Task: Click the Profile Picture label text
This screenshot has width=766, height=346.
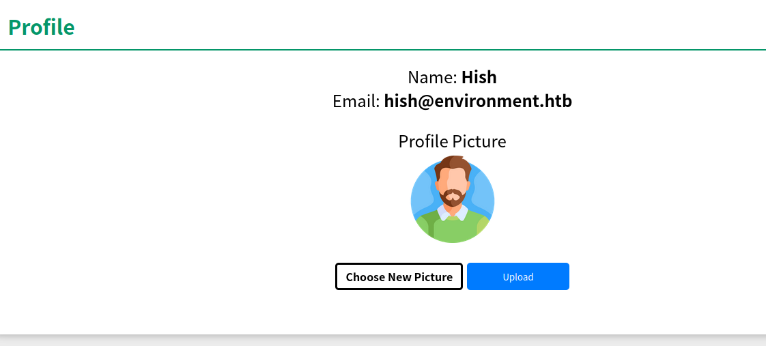Action: pos(452,141)
